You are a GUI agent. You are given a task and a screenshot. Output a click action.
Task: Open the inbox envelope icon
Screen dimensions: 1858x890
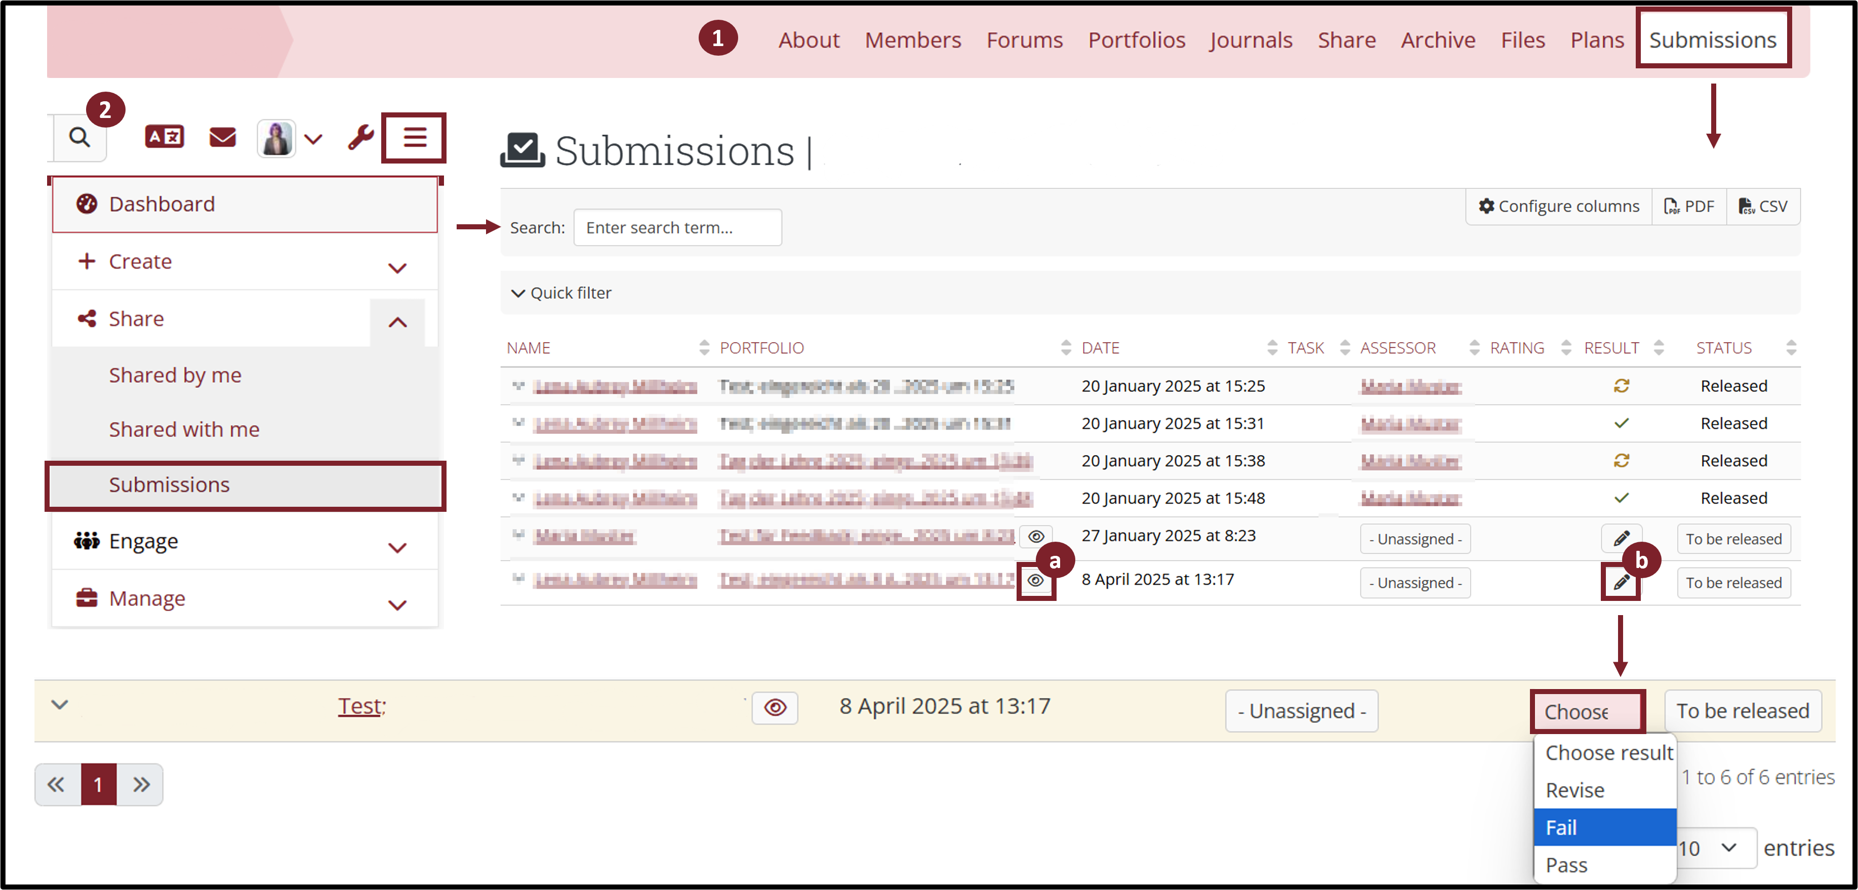[222, 137]
